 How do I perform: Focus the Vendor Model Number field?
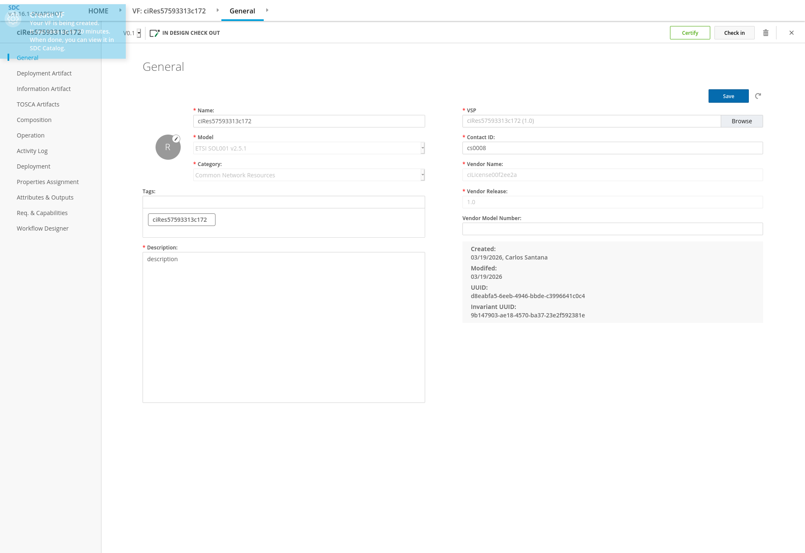pos(612,229)
